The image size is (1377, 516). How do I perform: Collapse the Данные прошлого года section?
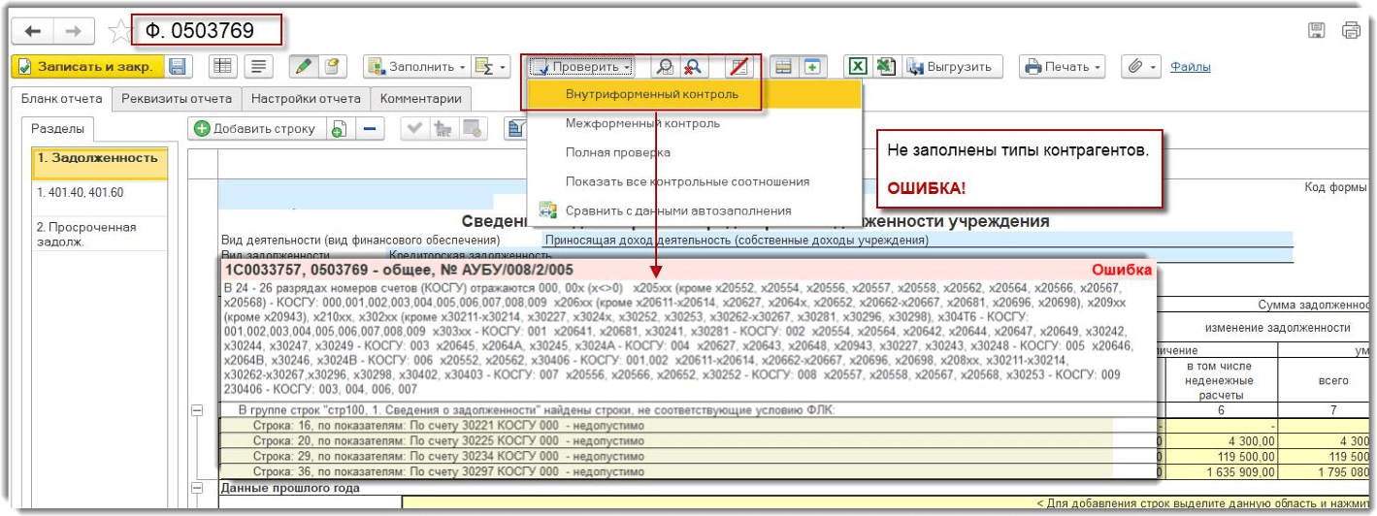(x=198, y=488)
